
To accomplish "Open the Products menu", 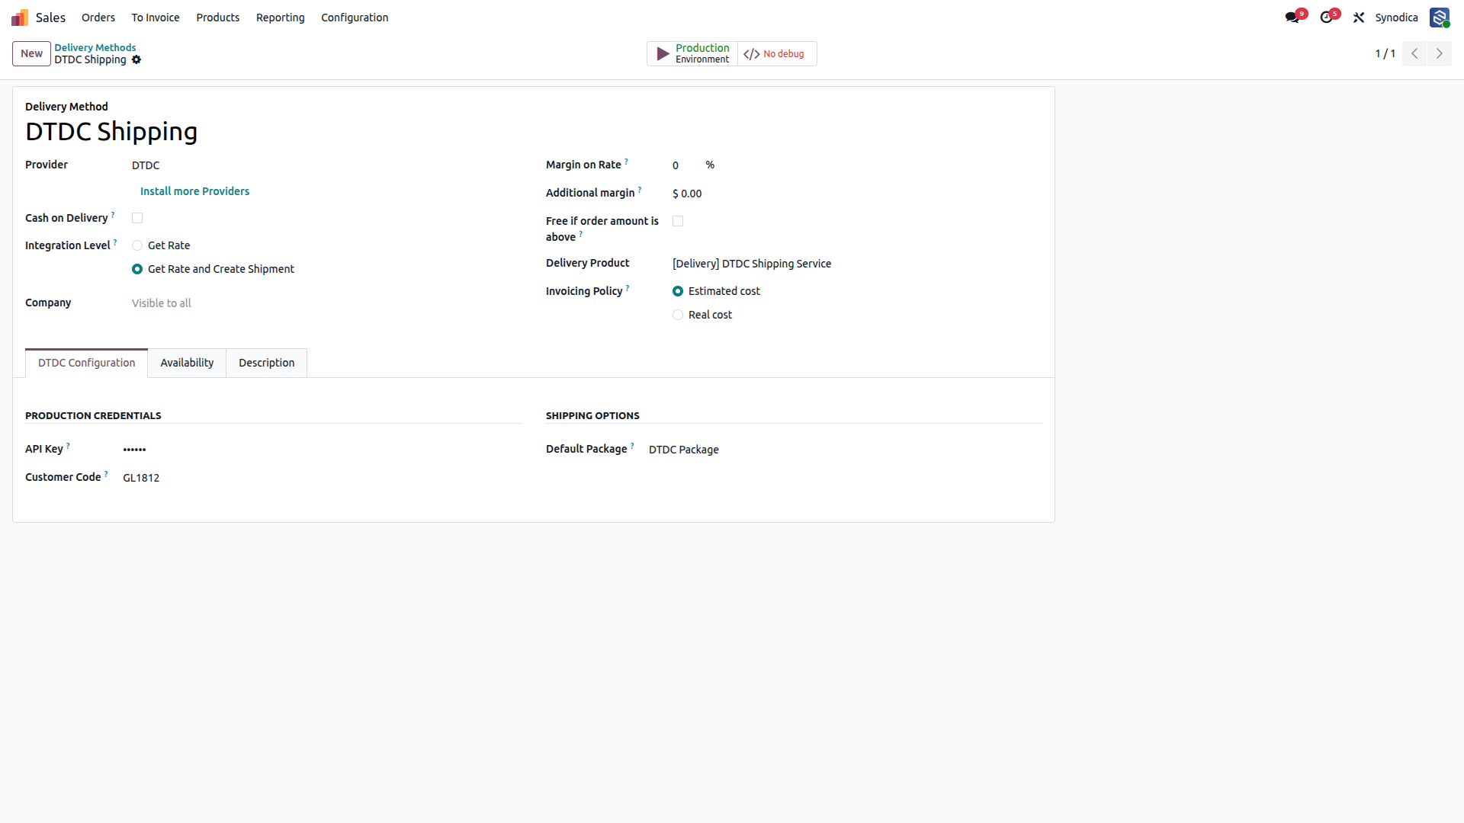I will (218, 18).
